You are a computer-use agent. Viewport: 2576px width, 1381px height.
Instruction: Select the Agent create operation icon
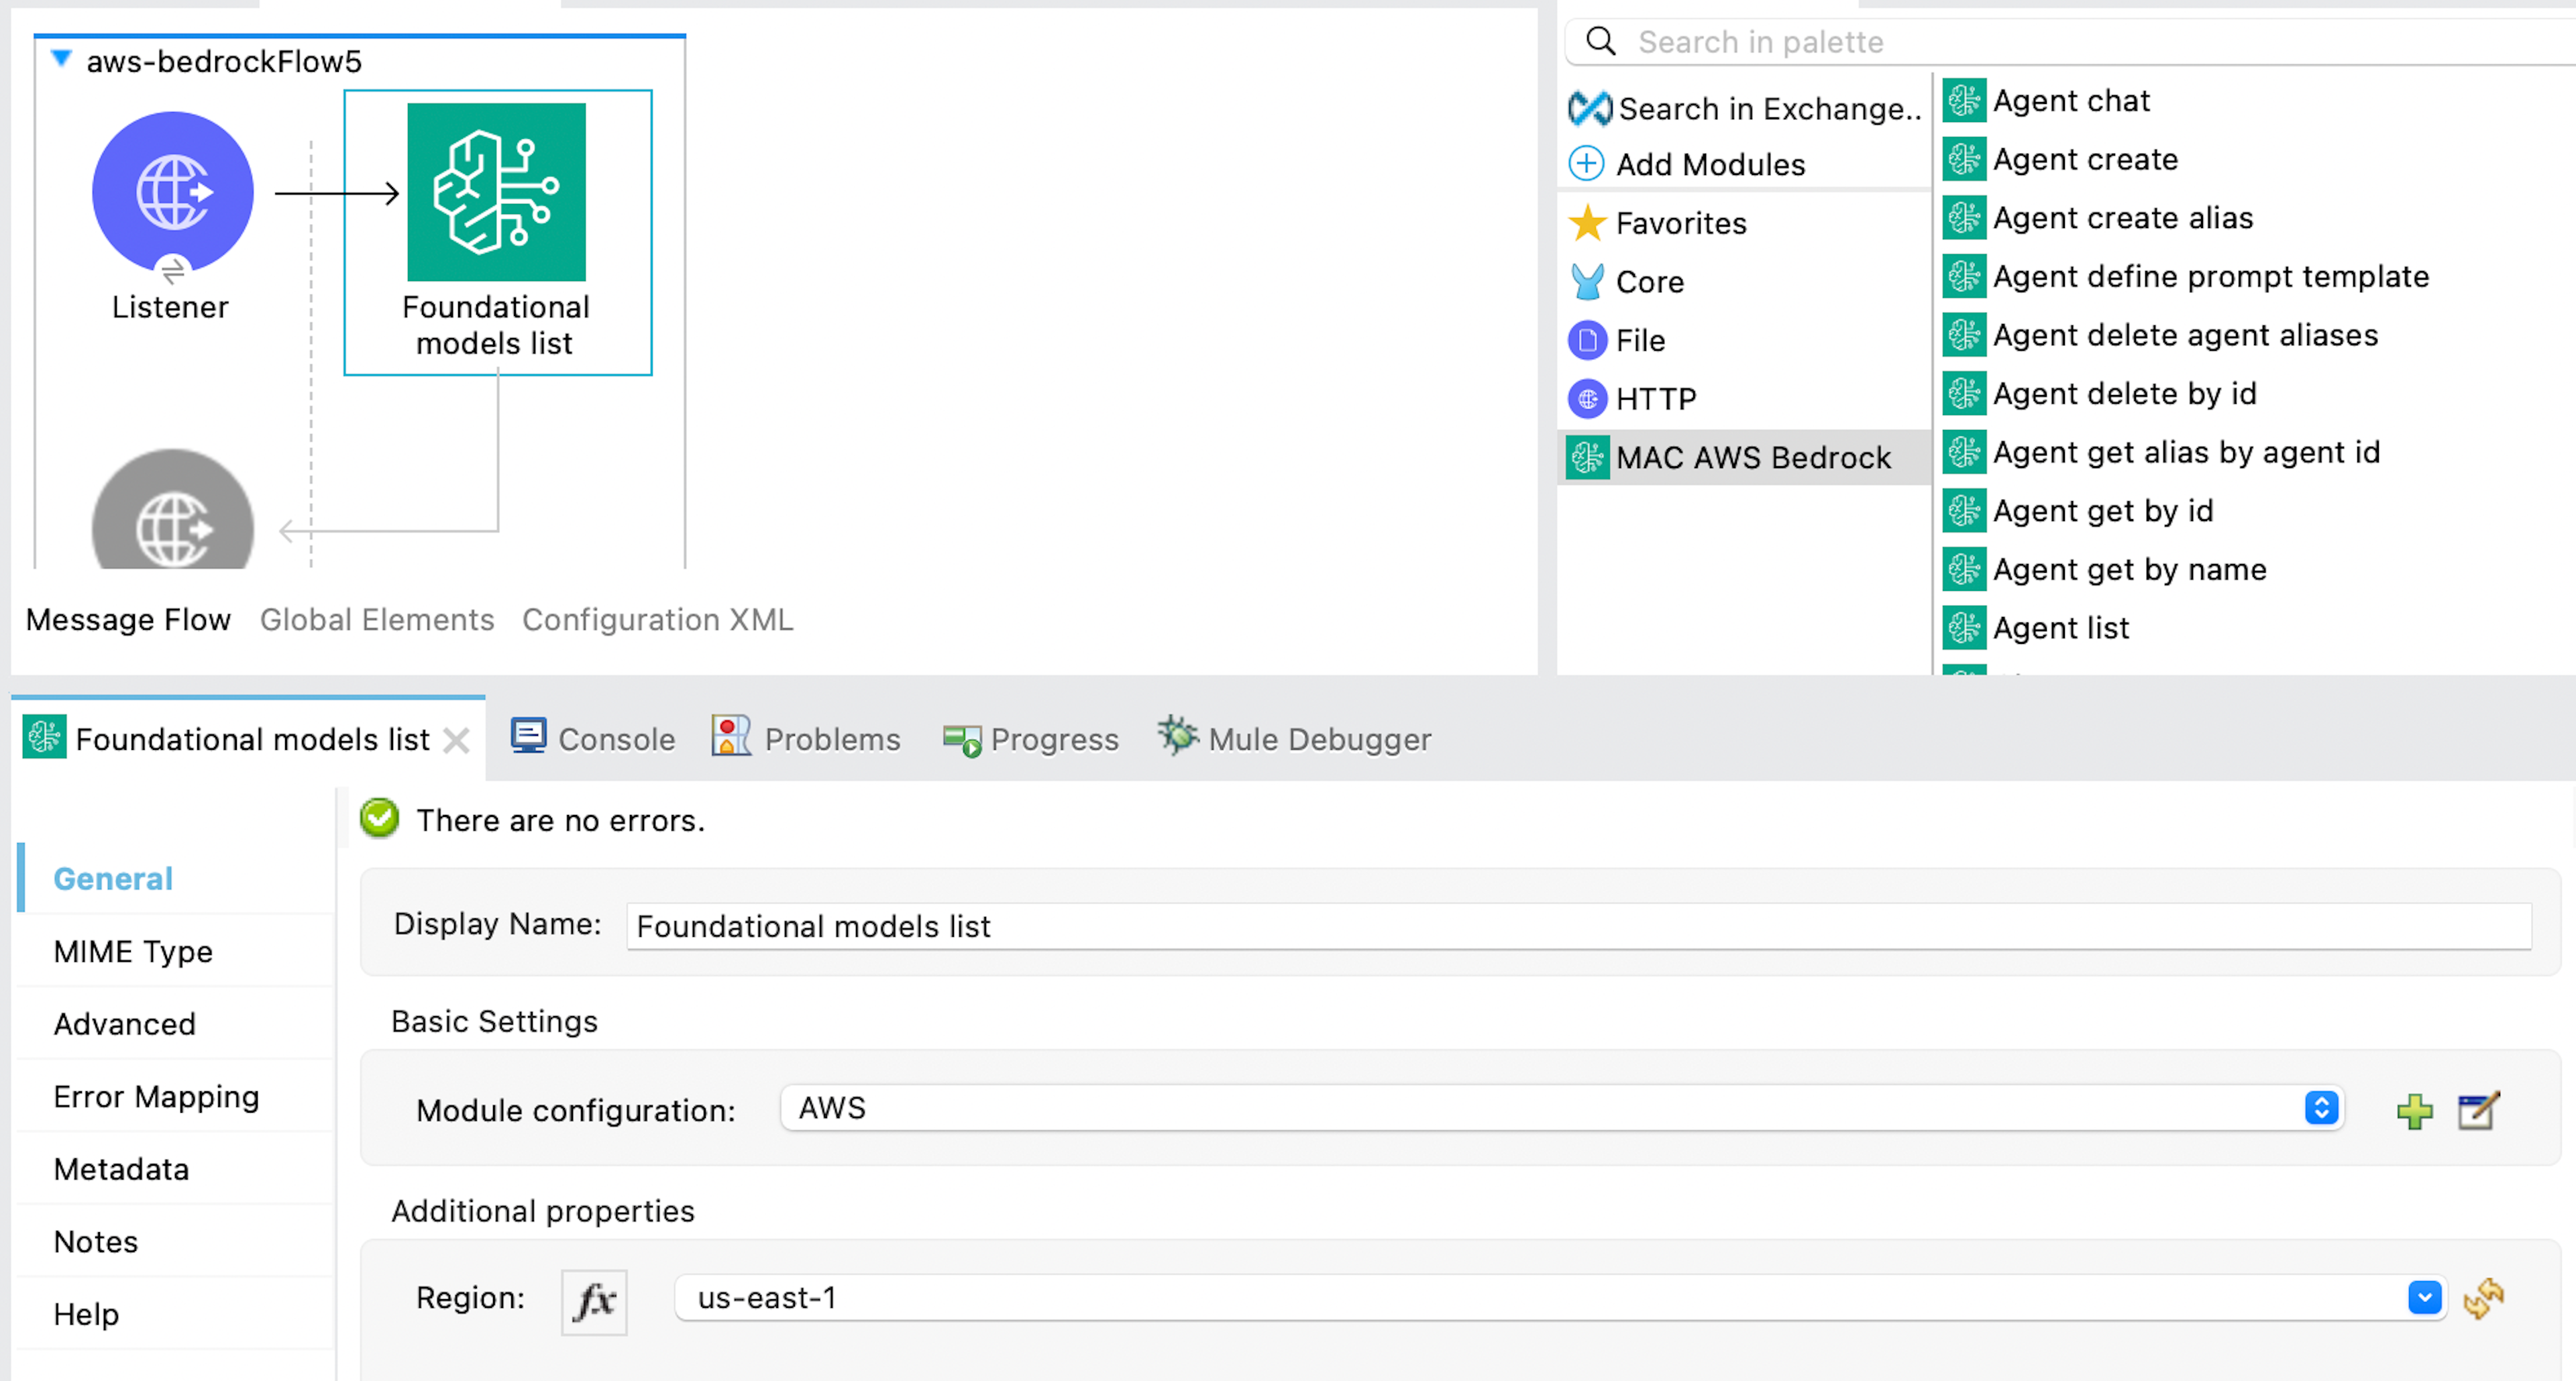coord(1964,159)
